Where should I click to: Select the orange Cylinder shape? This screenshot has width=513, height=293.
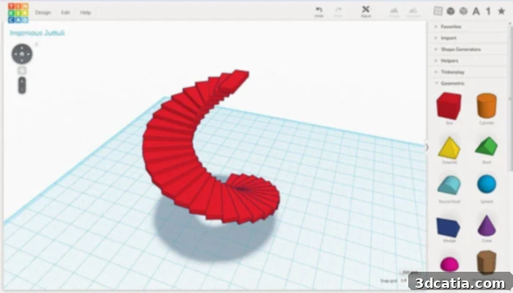tap(487, 105)
